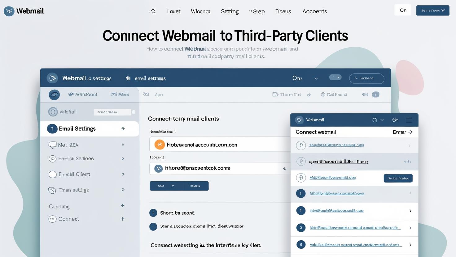Viewport: 456px width, 257px height.
Task: Open the chevron on the badge 6 row
Action: pyautogui.click(x=410, y=245)
